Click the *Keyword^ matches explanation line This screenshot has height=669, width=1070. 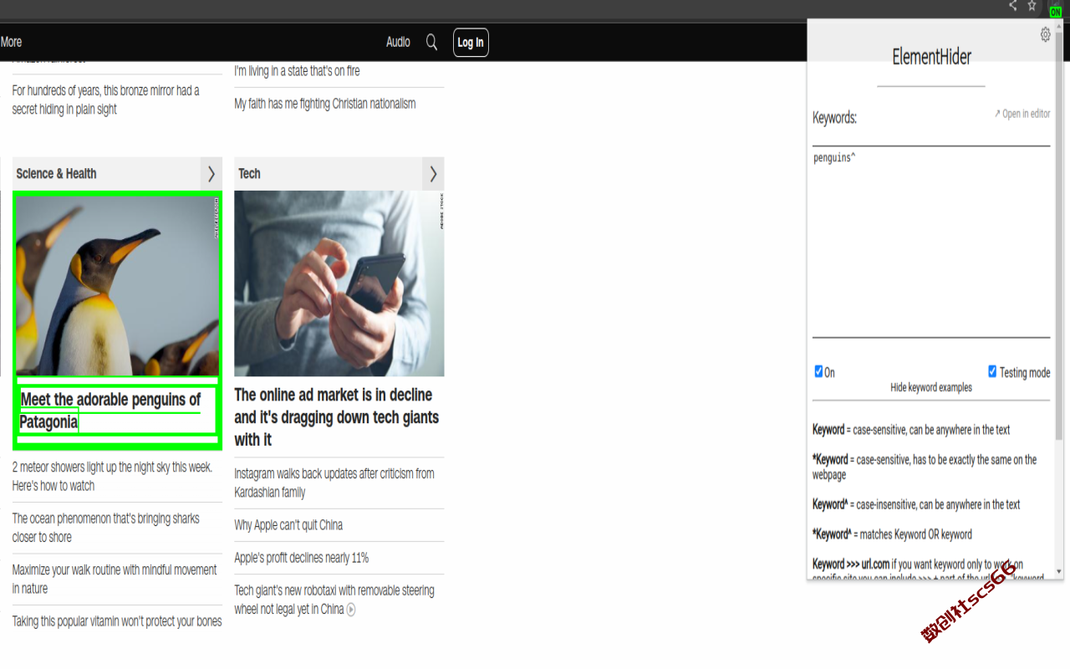click(892, 534)
